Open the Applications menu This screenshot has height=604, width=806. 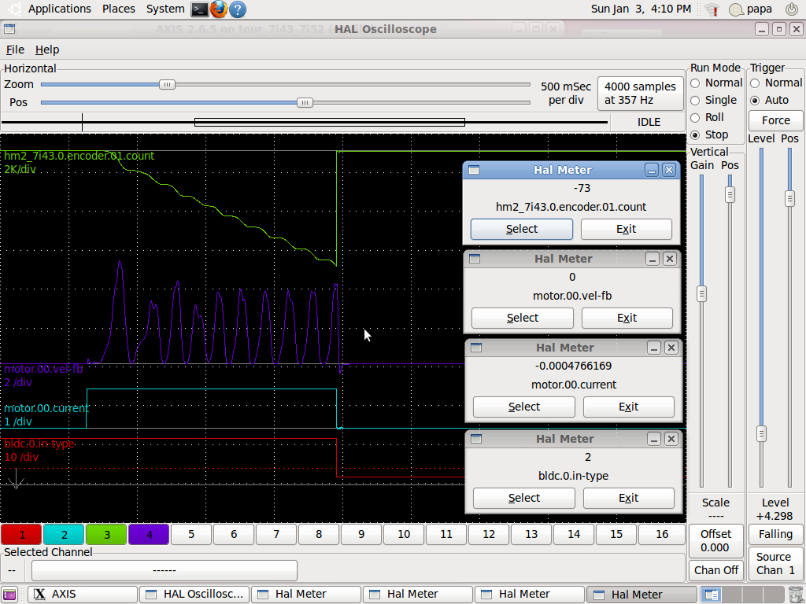tap(59, 9)
